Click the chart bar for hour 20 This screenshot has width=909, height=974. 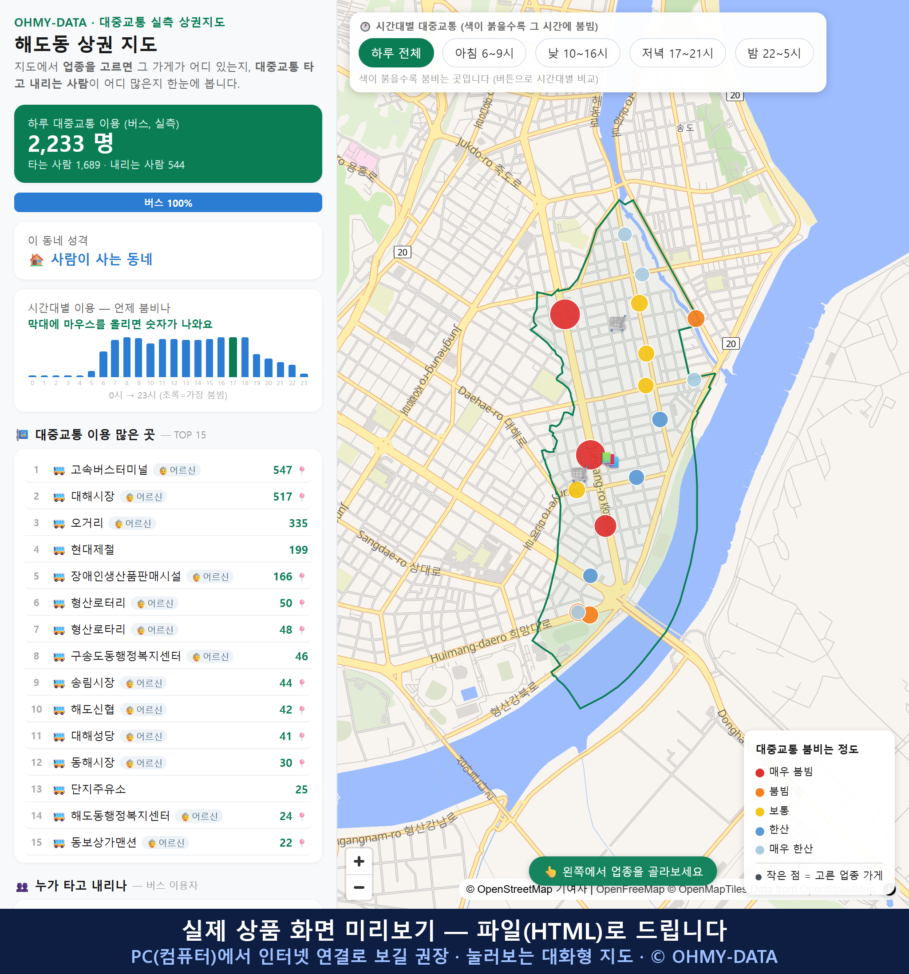268,367
